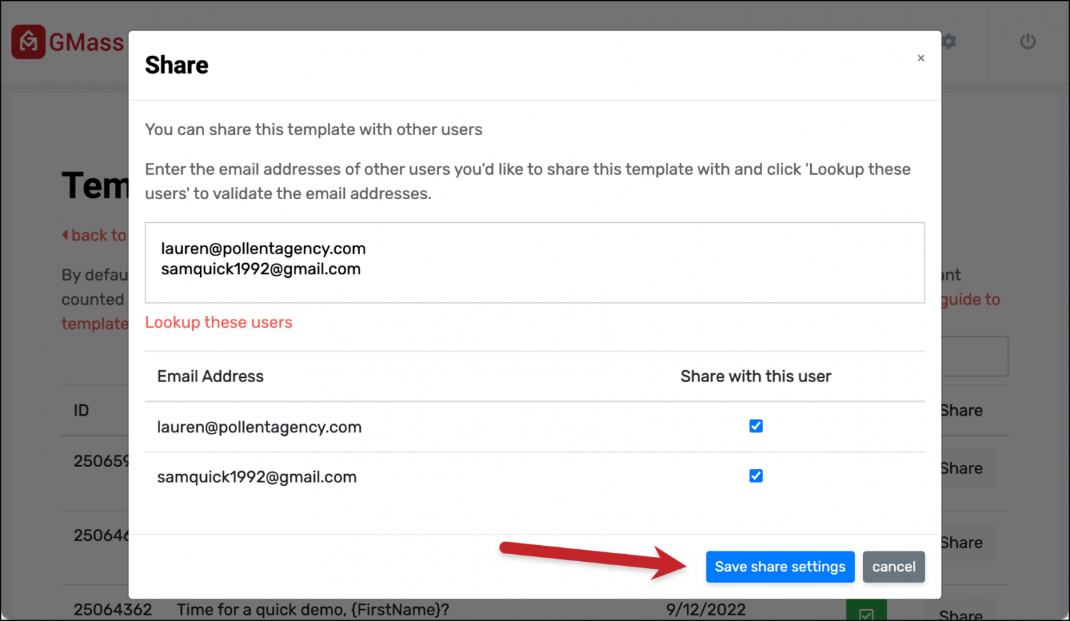
Task: Click the search box on the right
Action: click(x=975, y=356)
